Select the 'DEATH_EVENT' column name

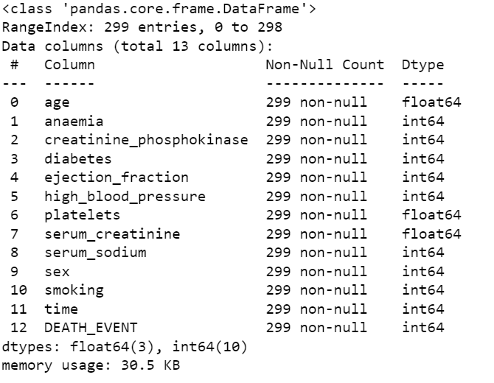(90, 328)
